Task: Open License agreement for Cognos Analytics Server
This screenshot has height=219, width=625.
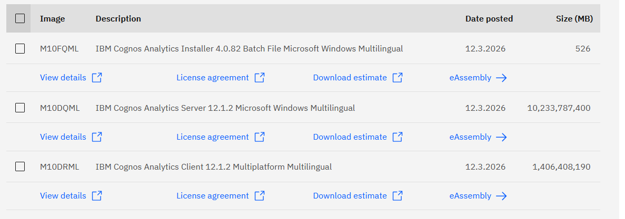Action: click(212, 137)
